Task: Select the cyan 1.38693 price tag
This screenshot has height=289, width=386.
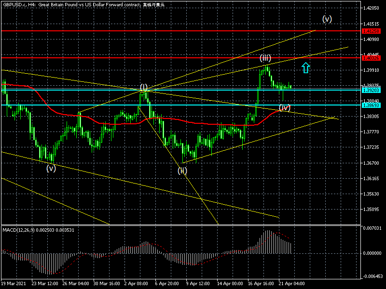Action: click(371, 105)
